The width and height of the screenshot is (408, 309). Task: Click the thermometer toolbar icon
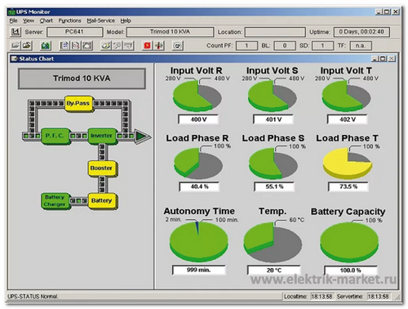(159, 46)
